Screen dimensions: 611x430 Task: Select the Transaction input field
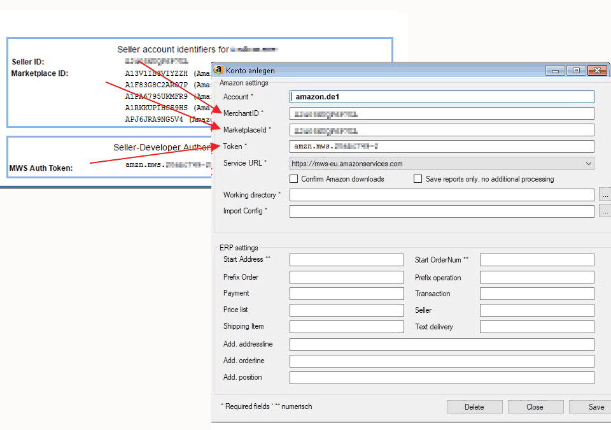(x=537, y=294)
